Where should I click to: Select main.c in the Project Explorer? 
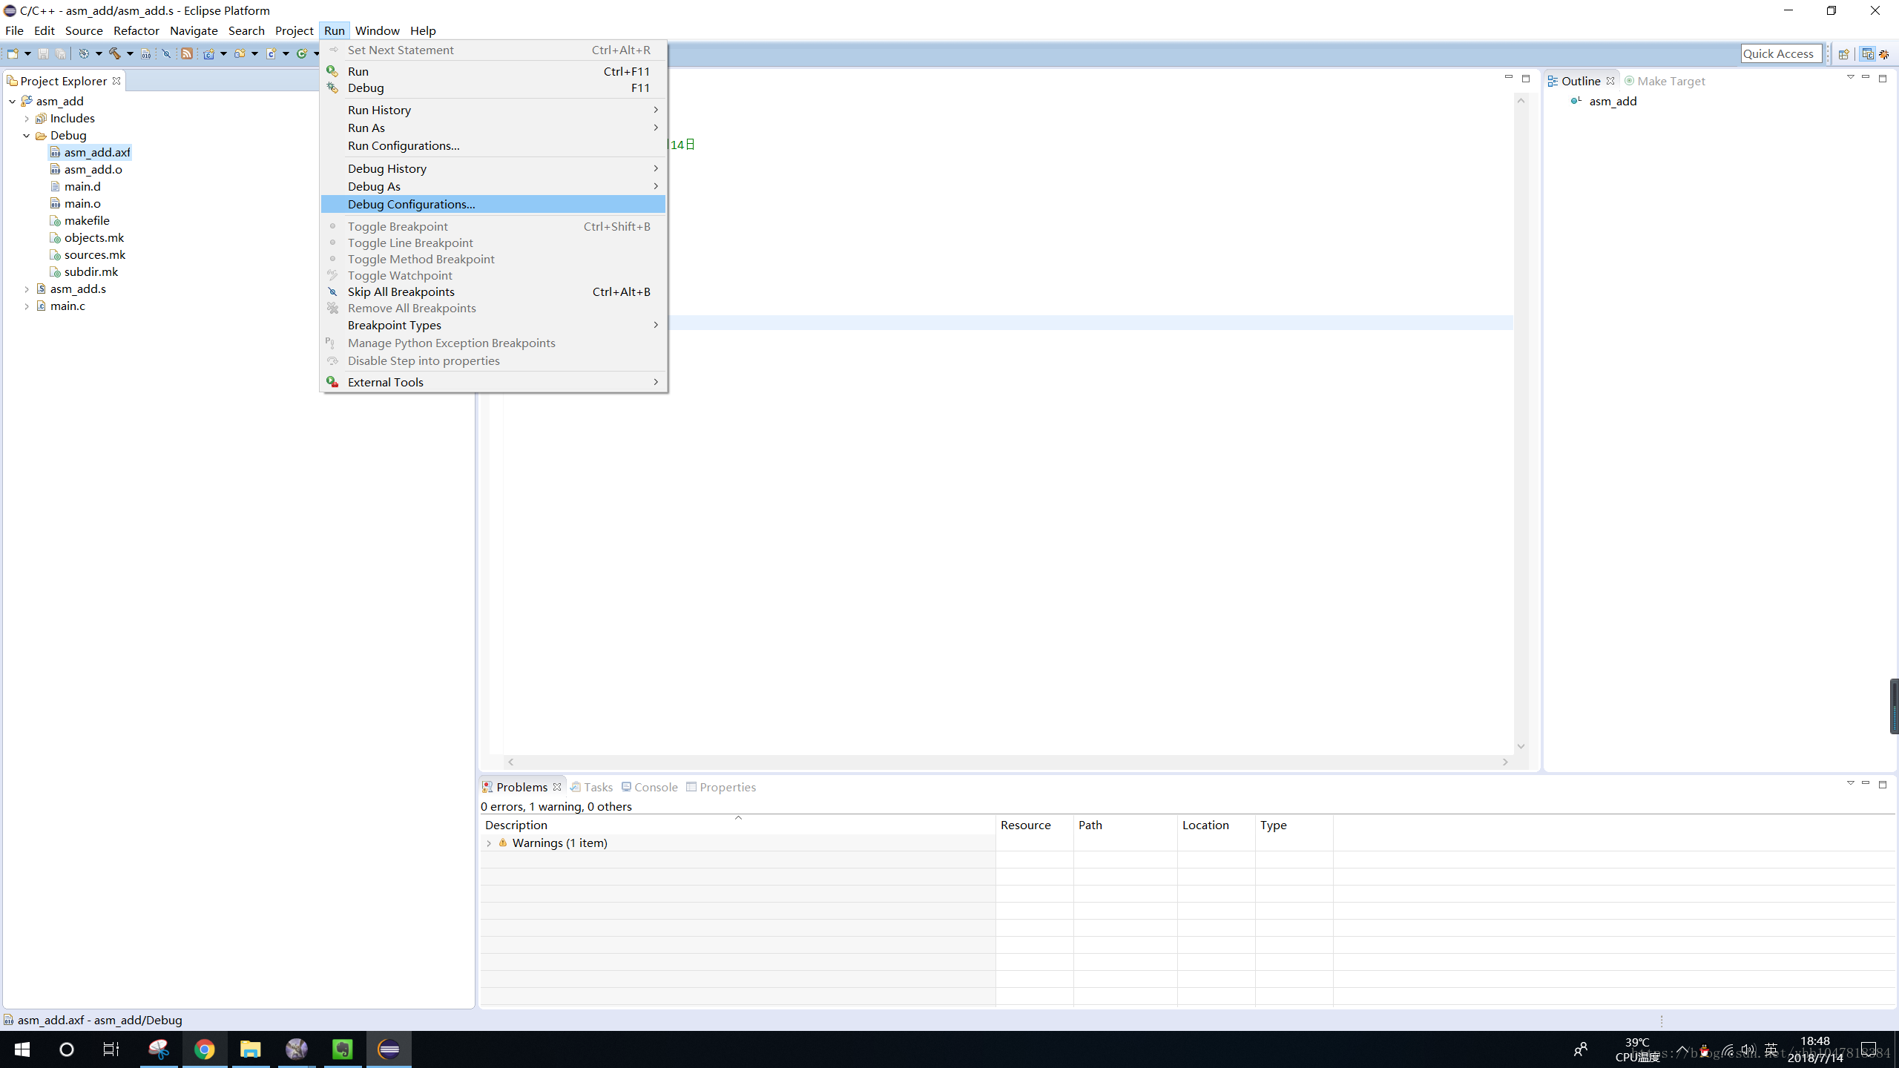point(68,306)
